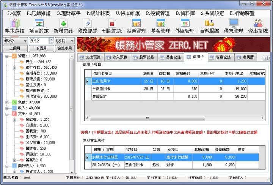This screenshot has width=273, height=185.
Task: Select 生活費 expense tree item
Action: (38, 137)
